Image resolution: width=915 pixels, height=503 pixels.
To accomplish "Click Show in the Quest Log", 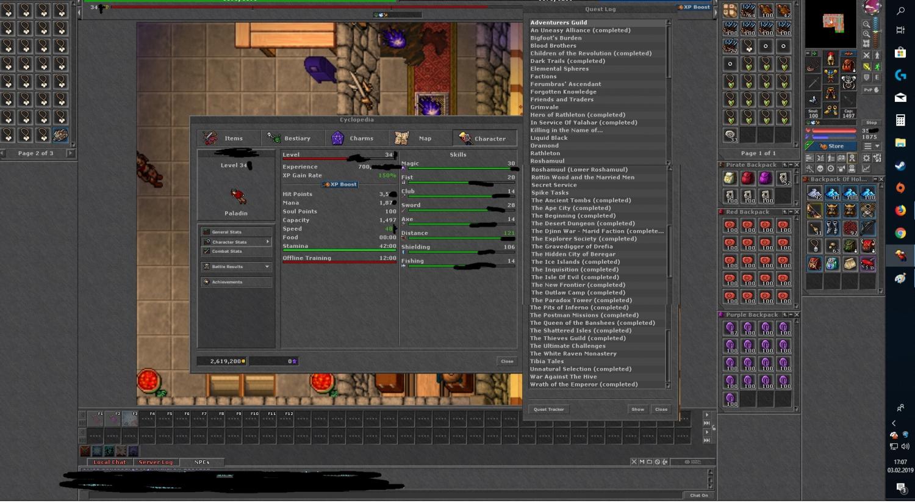I will pos(637,410).
